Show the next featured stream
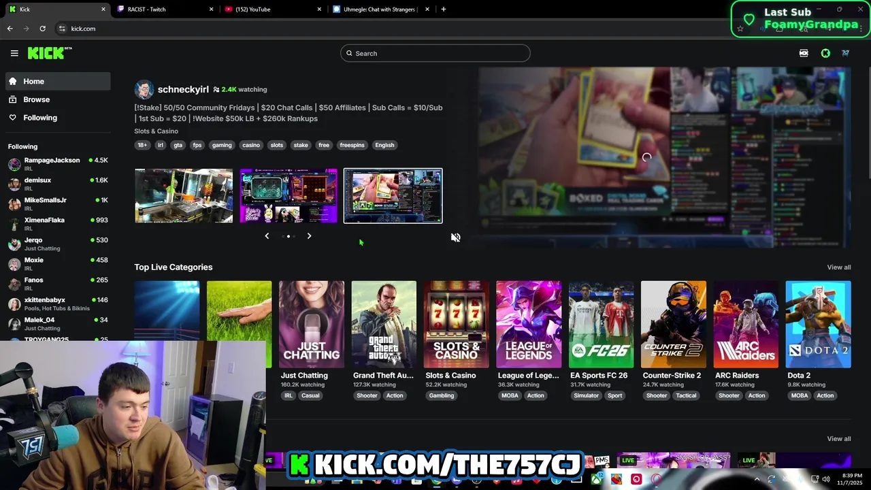Screen dimensions: 871x490 tap(309, 236)
